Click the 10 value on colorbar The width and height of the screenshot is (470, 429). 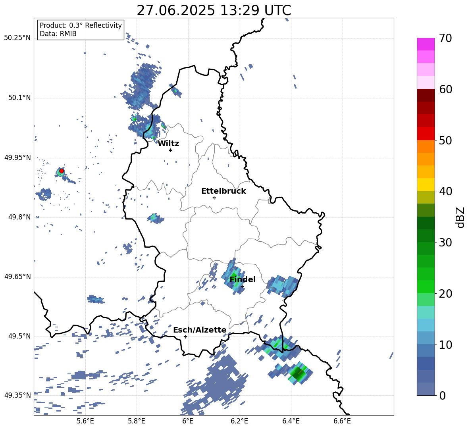pyautogui.click(x=445, y=345)
